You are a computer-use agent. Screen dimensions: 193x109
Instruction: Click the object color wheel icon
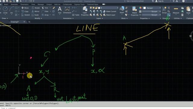(x=140, y=8)
